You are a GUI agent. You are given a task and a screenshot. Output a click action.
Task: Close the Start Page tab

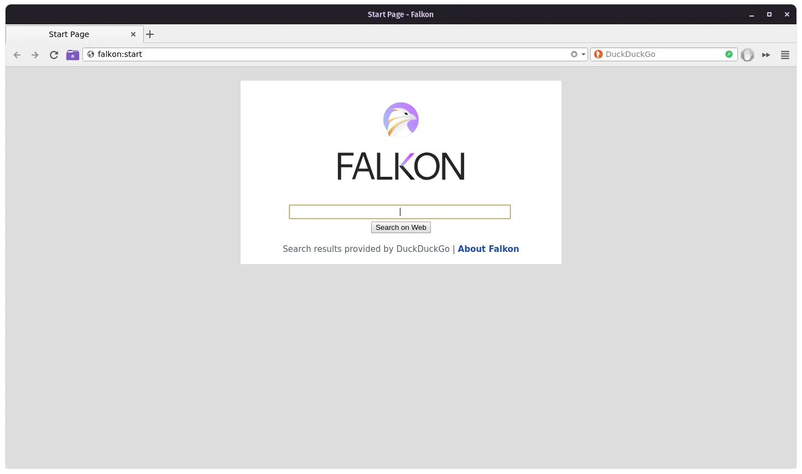[x=133, y=34]
